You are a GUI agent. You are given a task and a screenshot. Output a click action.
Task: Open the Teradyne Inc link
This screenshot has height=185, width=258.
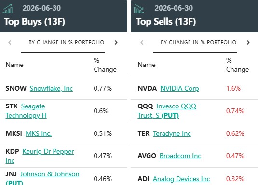(x=172, y=133)
